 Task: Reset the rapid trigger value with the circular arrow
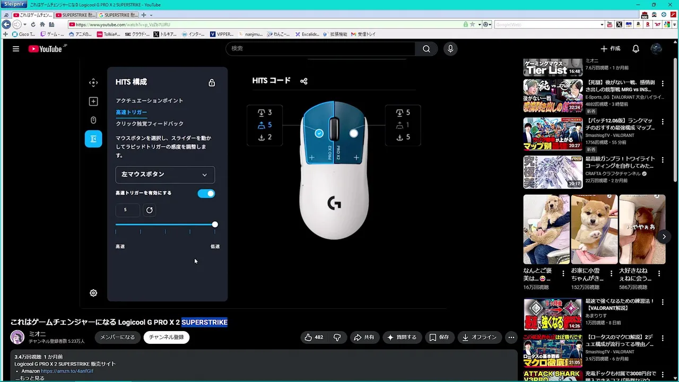click(x=150, y=210)
